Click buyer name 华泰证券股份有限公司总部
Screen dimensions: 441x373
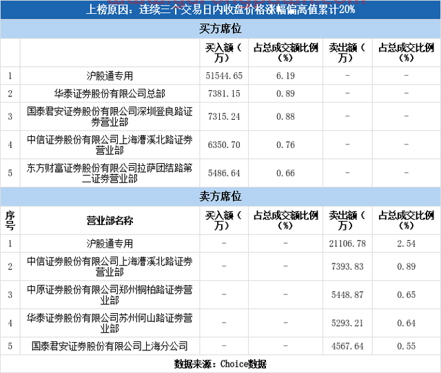pos(110,94)
